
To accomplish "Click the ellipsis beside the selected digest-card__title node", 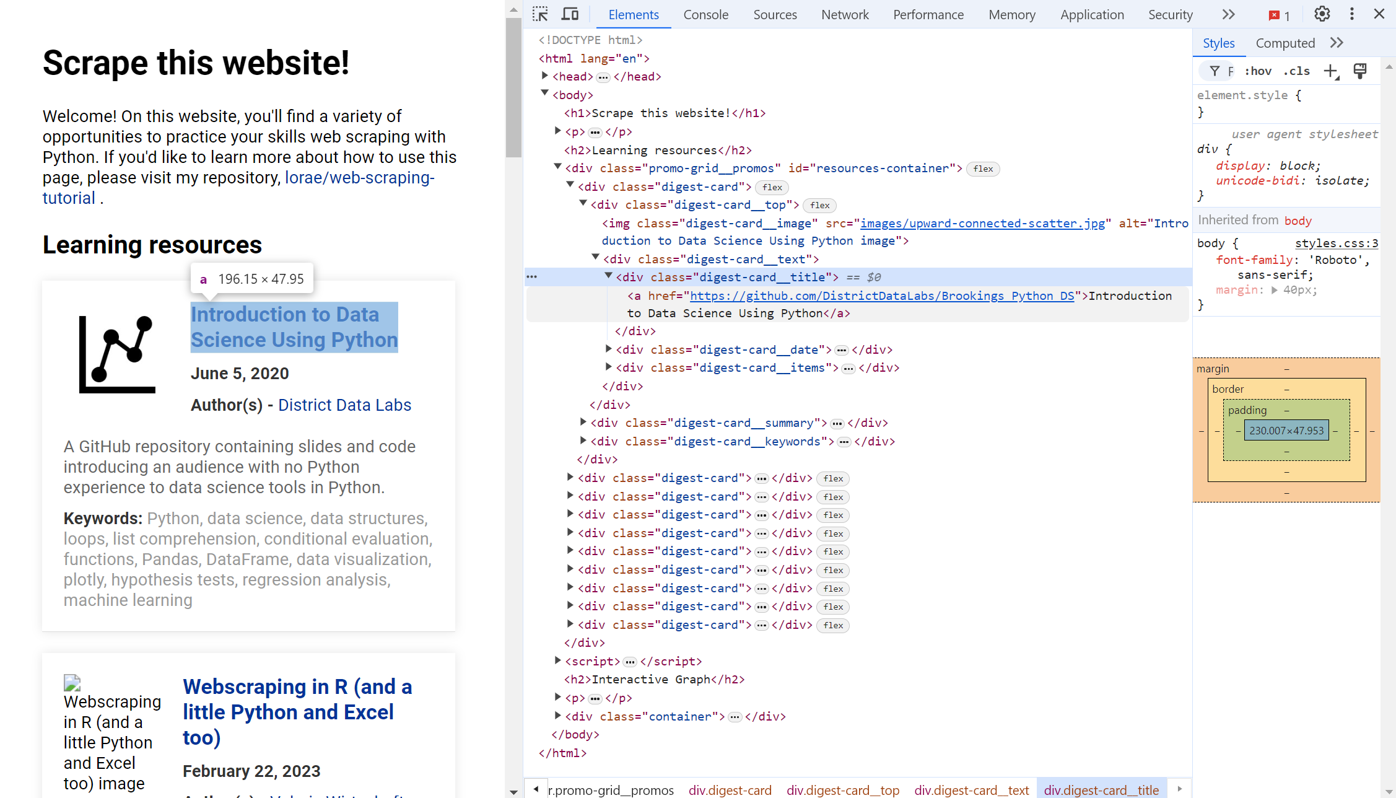I will click(x=531, y=277).
